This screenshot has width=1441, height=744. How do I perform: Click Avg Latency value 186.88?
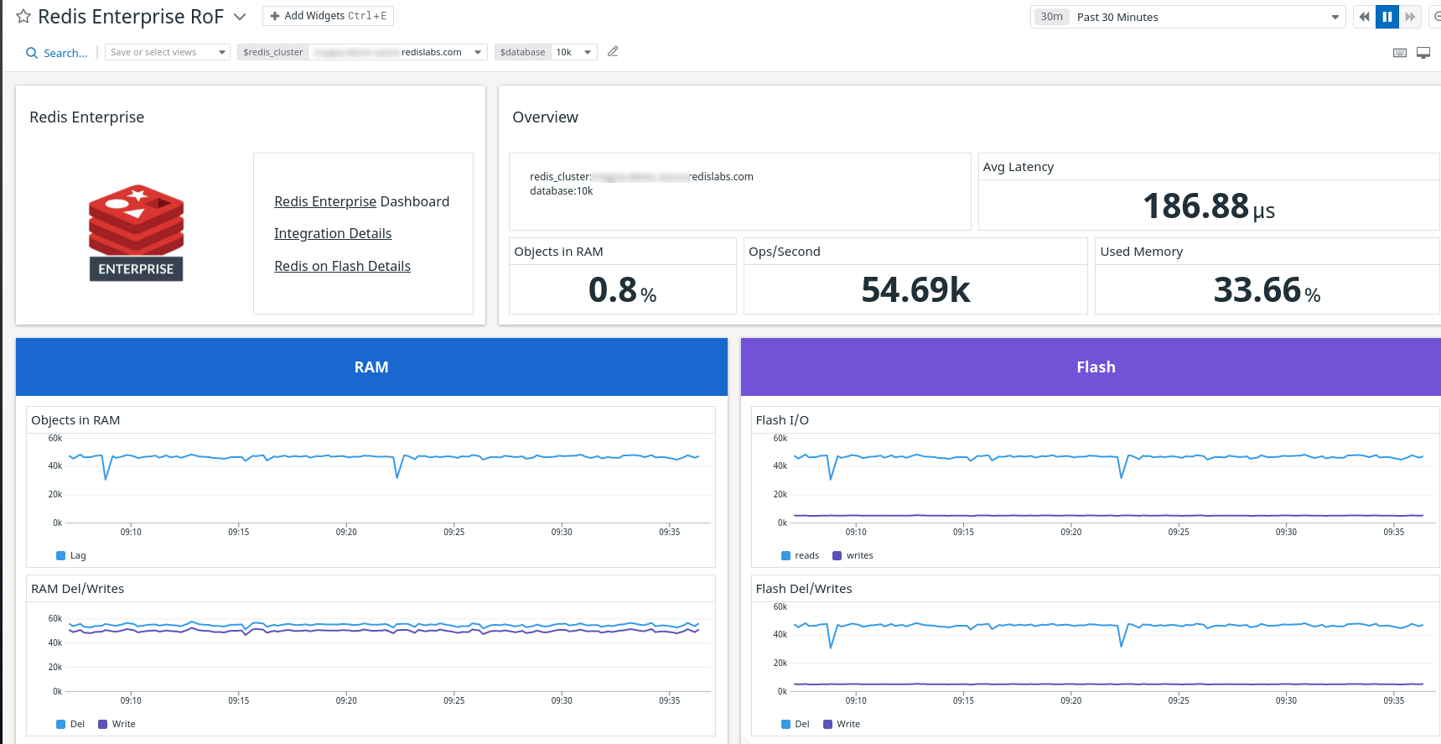(1209, 206)
